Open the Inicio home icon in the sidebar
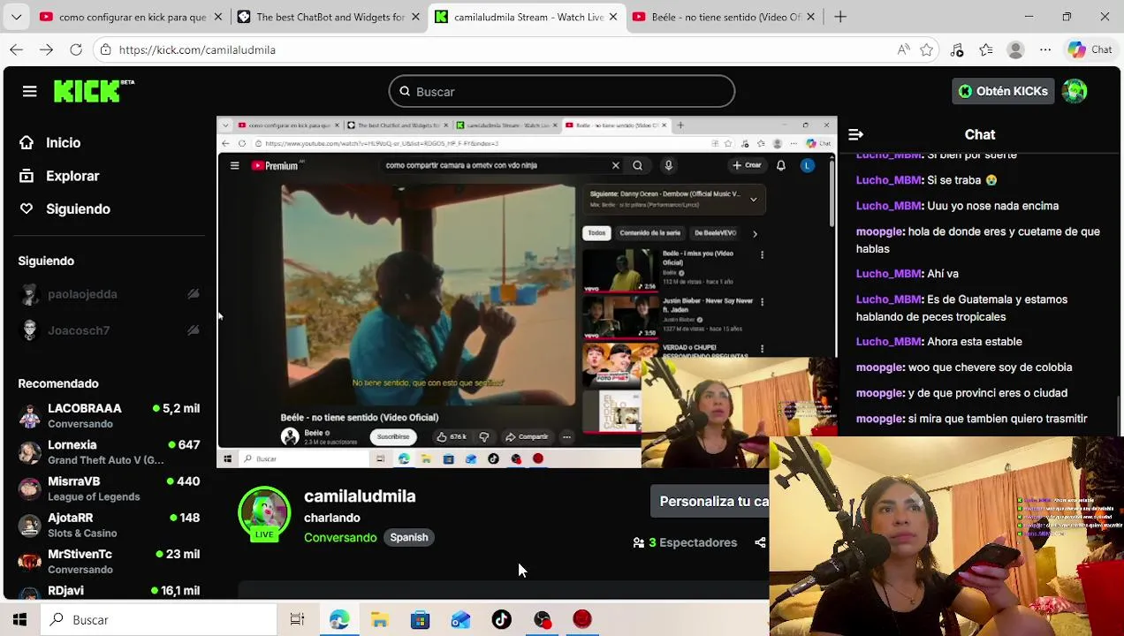 coord(27,142)
